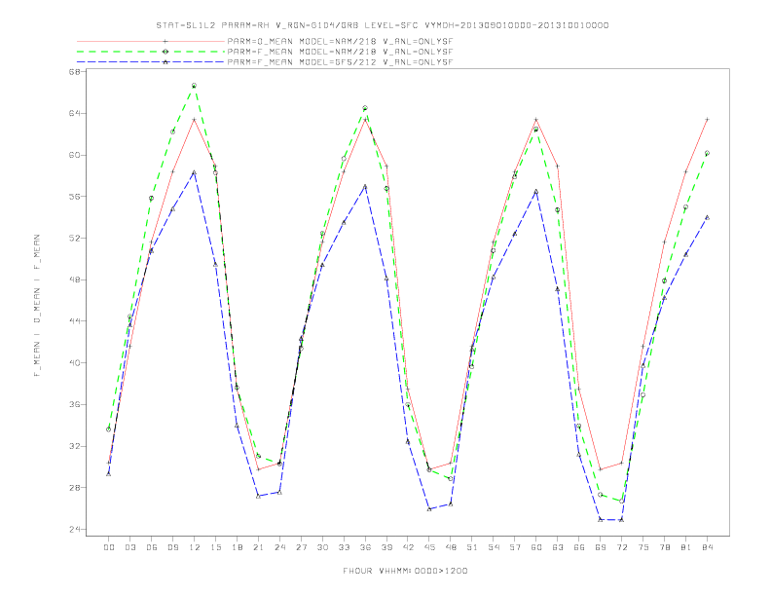Click x-axis forecast hour label 15
This screenshot has height=596, width=771.
(x=215, y=547)
